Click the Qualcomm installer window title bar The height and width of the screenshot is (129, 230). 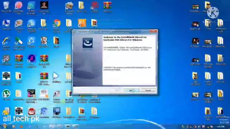click(x=111, y=32)
